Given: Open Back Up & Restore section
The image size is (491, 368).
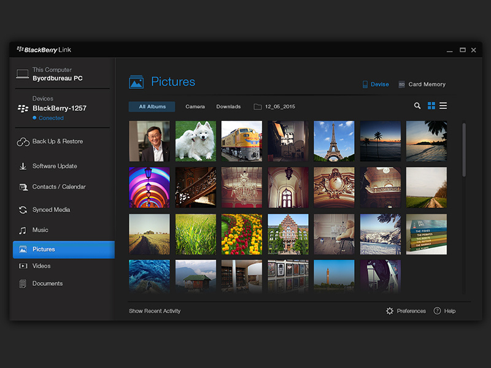Looking at the screenshot, I should [57, 142].
